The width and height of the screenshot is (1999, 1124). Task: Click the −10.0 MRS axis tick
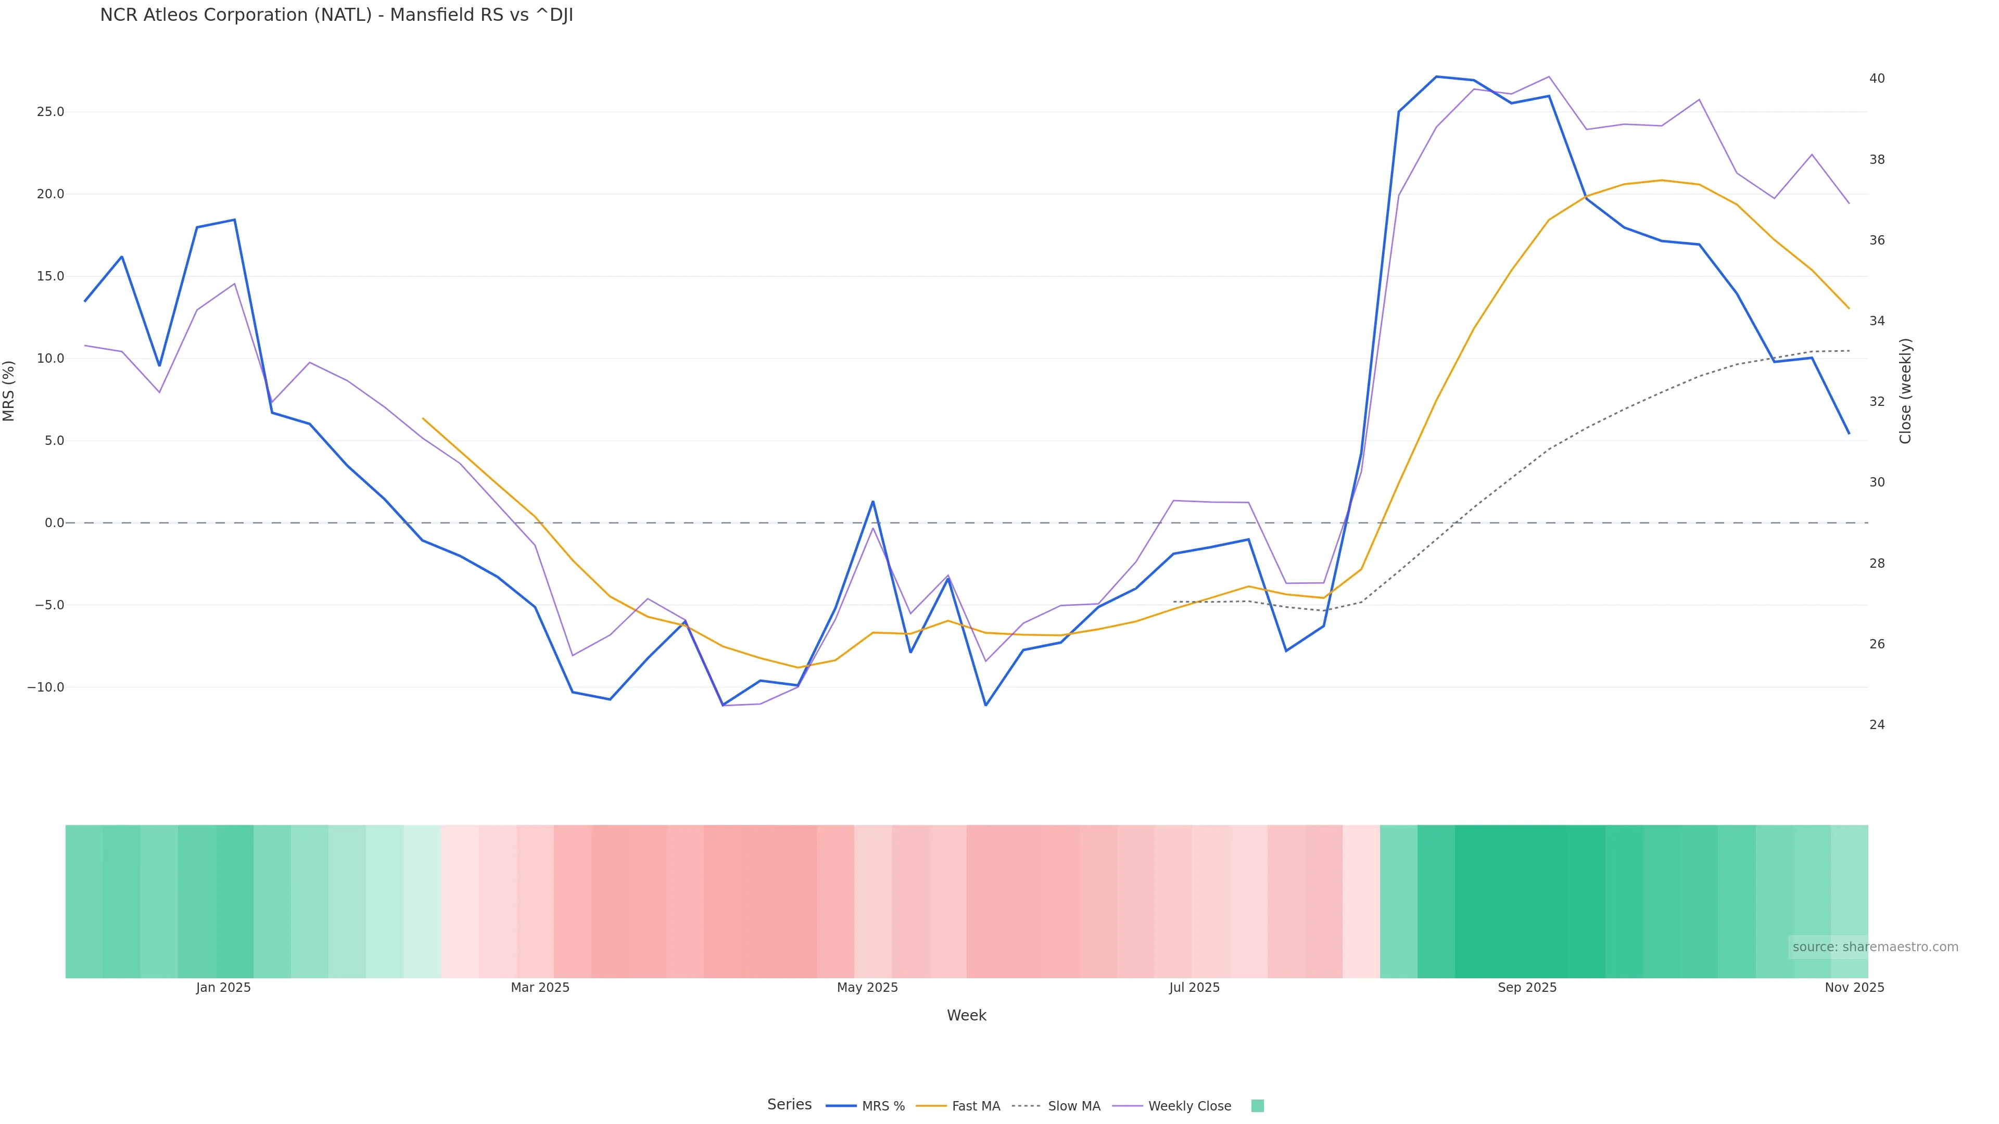click(46, 687)
